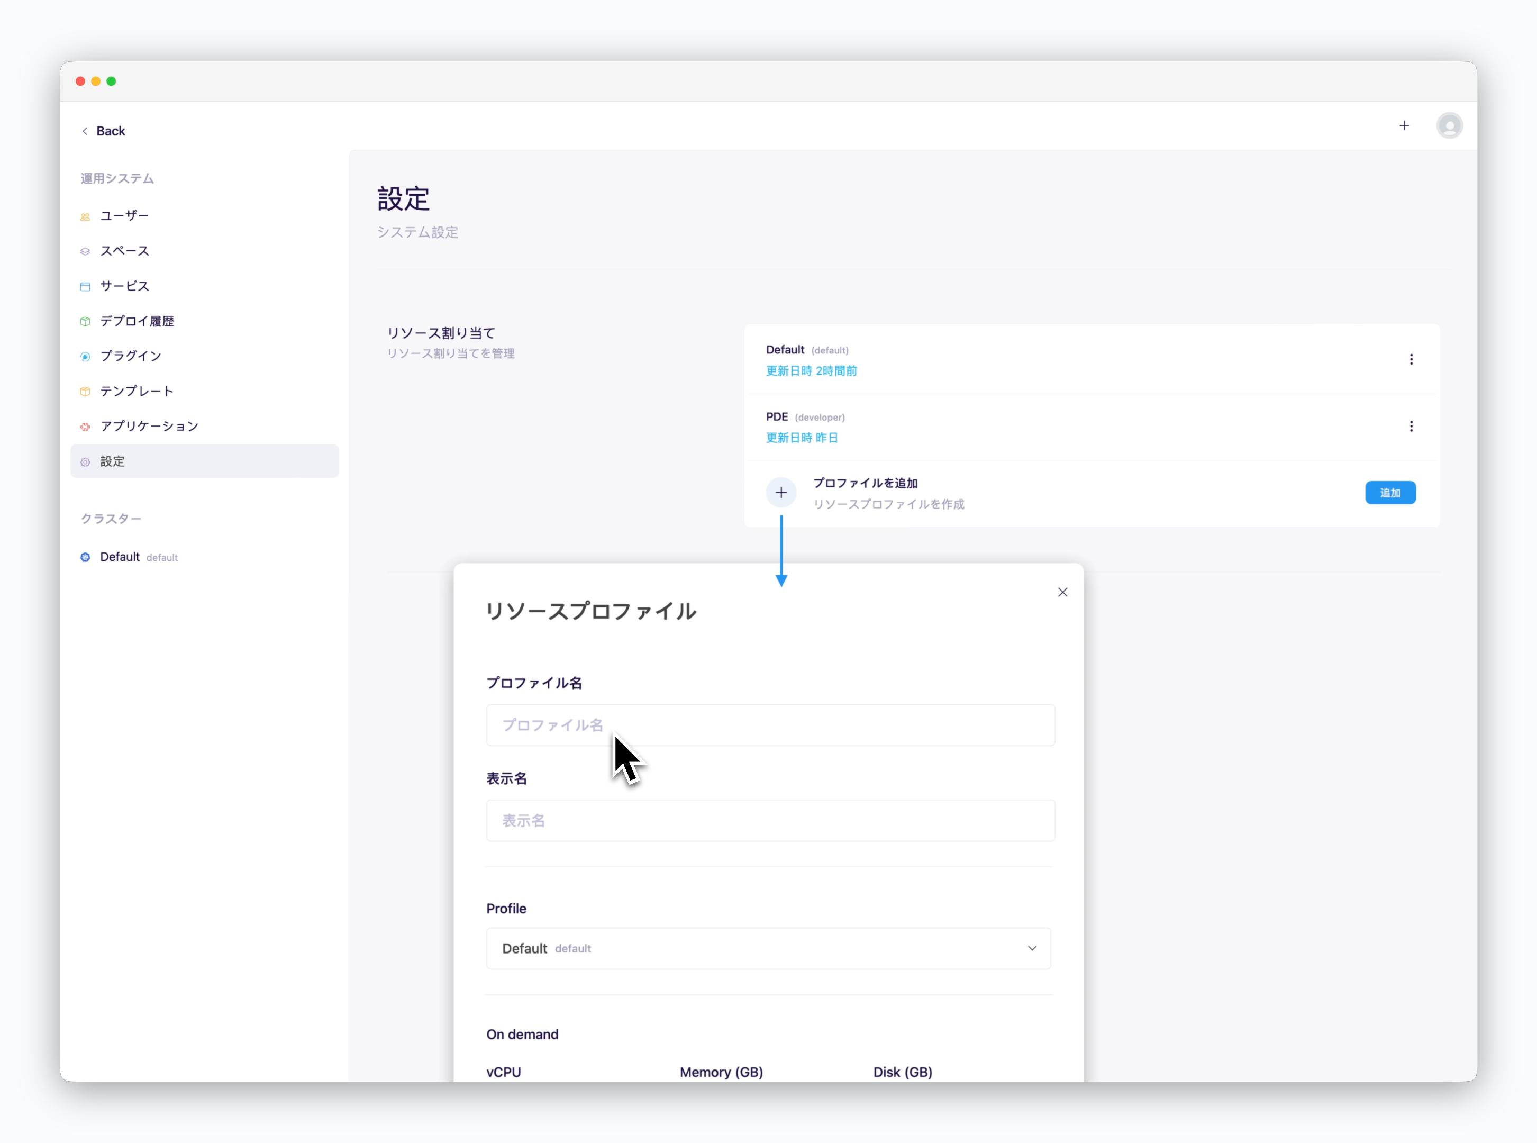
Task: Click the round plus icon for プロファイルを追加
Action: coord(781,493)
